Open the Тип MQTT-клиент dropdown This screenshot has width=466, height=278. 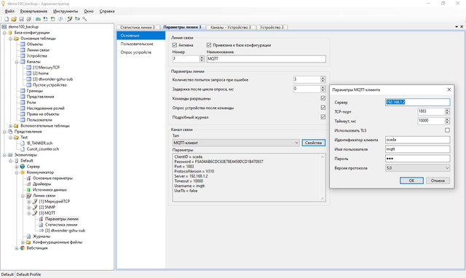point(236,143)
